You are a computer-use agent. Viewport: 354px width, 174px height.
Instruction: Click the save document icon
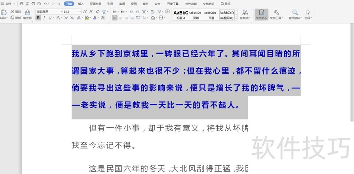pyautogui.click(x=21, y=4)
